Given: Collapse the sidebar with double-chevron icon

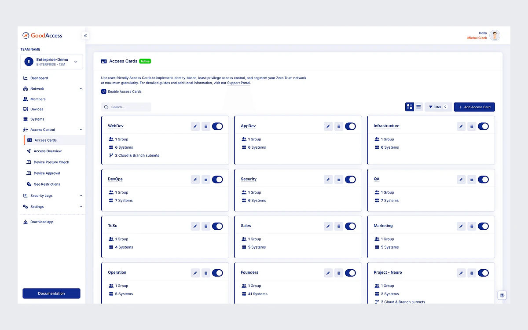Looking at the screenshot, I should [85, 36].
